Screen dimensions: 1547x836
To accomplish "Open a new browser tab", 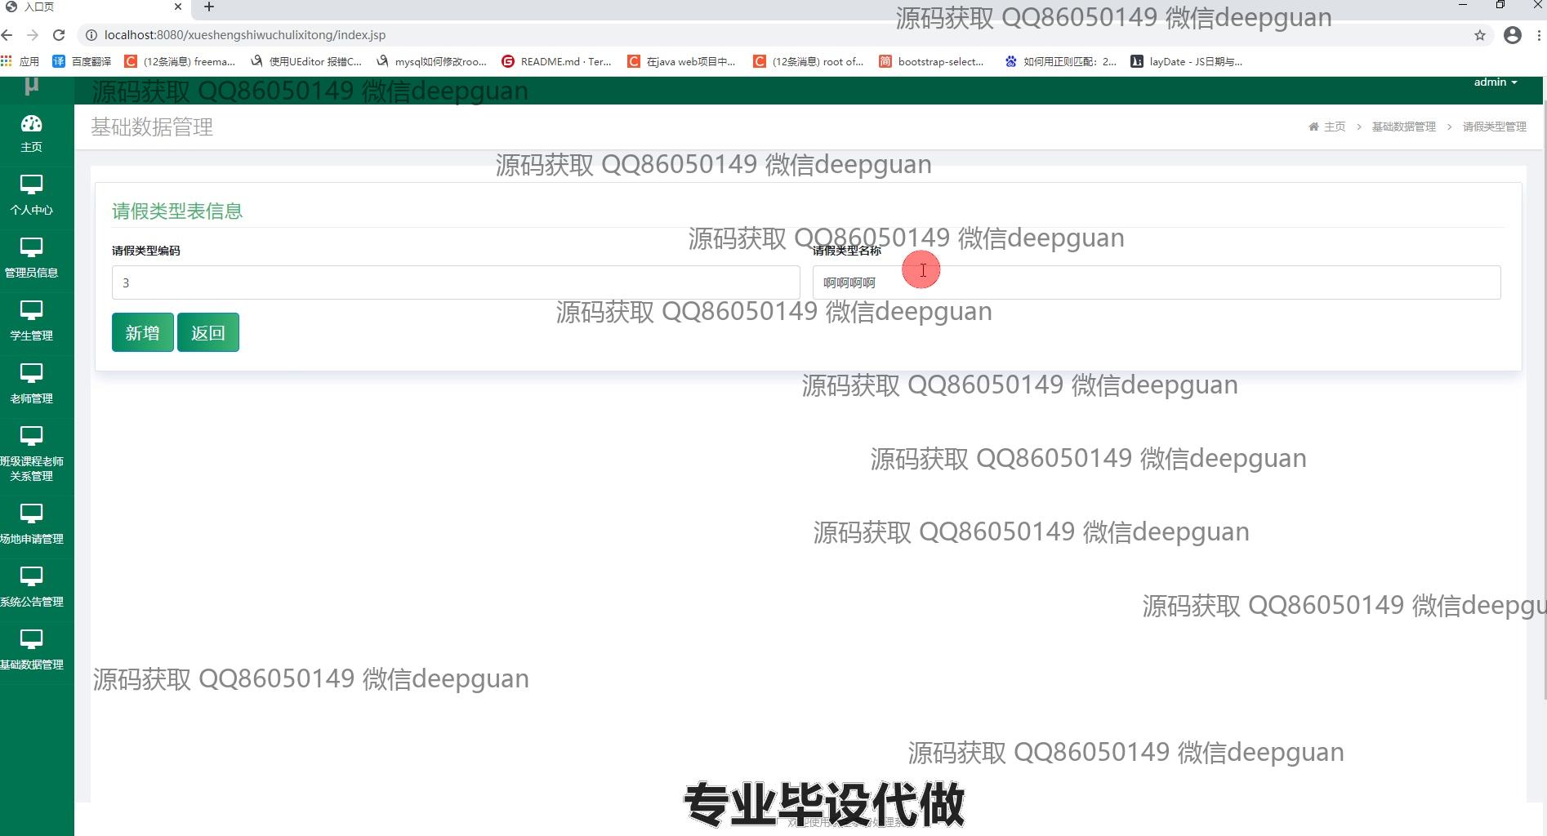I will (x=209, y=7).
